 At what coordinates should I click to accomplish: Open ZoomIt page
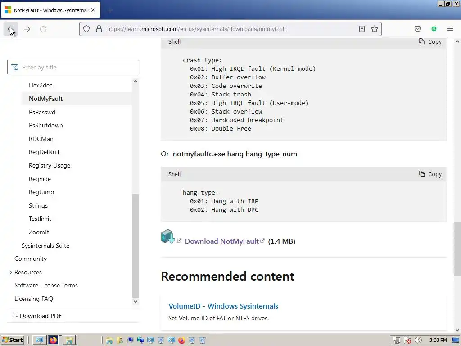(39, 232)
